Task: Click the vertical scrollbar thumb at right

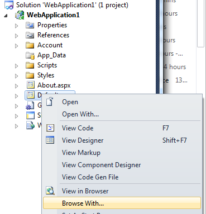Action: pyautogui.click(x=201, y=23)
